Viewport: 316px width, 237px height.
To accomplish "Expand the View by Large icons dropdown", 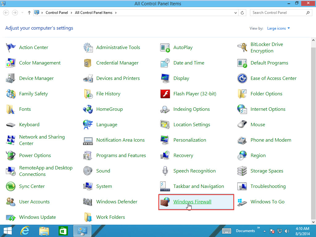I will pos(279,28).
